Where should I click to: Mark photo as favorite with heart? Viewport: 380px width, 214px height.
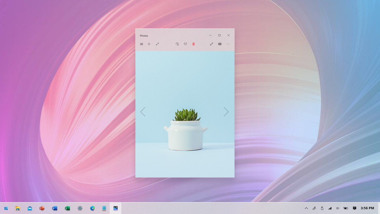pyautogui.click(x=185, y=44)
